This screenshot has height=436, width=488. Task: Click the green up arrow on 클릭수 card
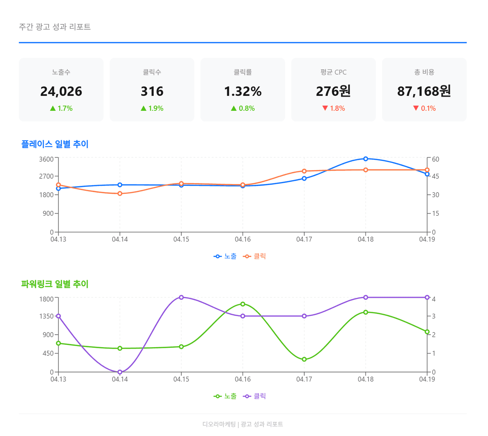coord(143,108)
